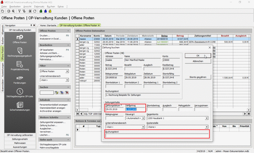The image size is (254, 153).
Task: Click the Print toolbar icon
Action: [9, 11]
